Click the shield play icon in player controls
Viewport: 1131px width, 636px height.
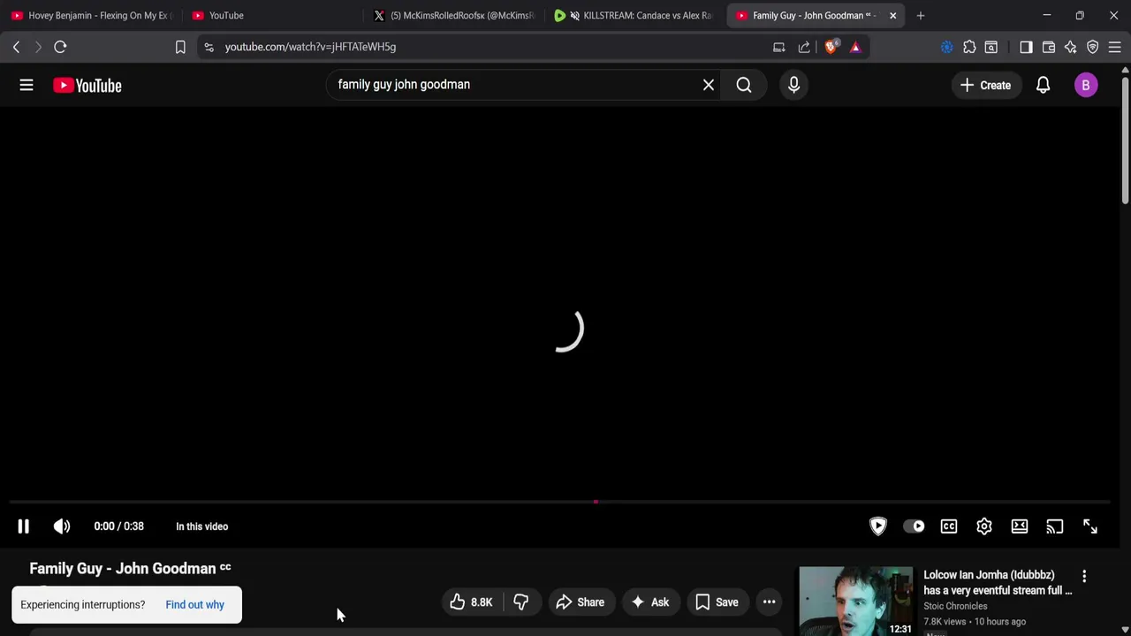click(x=878, y=526)
